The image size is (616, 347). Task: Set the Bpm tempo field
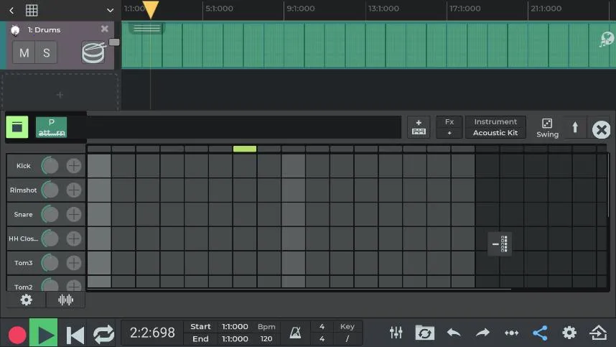pos(266,333)
